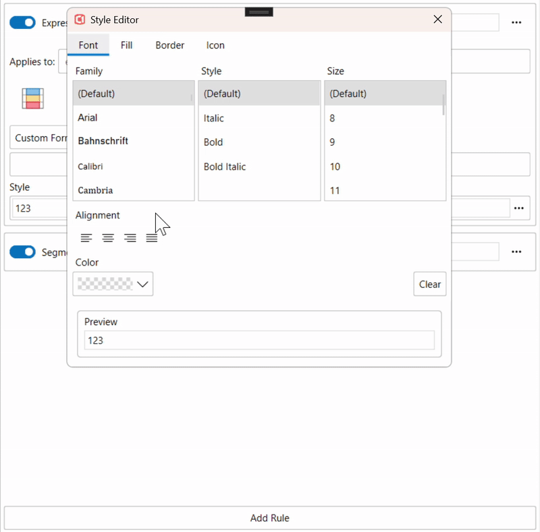Toggle the Expression rule switch off
Screen dimensions: 540x532
(22, 22)
